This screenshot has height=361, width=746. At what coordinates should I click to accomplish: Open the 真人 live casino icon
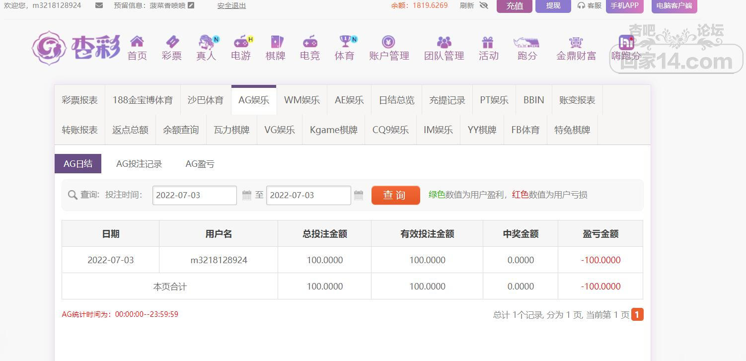tap(206, 42)
